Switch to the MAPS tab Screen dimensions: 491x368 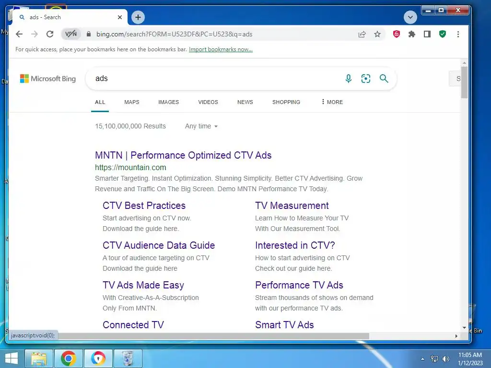click(x=131, y=102)
